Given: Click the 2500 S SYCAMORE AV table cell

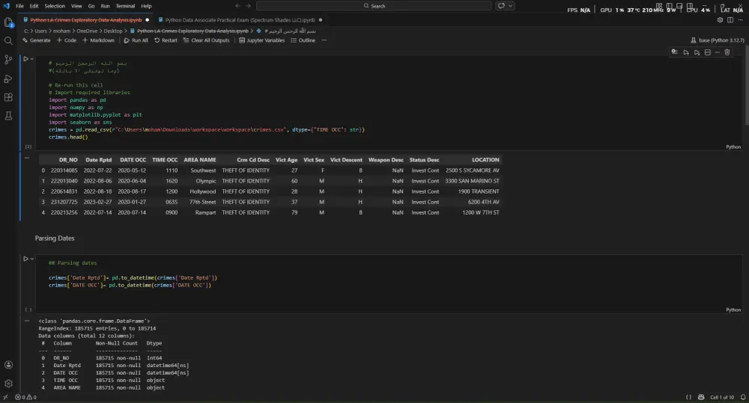Looking at the screenshot, I should 472,170.
